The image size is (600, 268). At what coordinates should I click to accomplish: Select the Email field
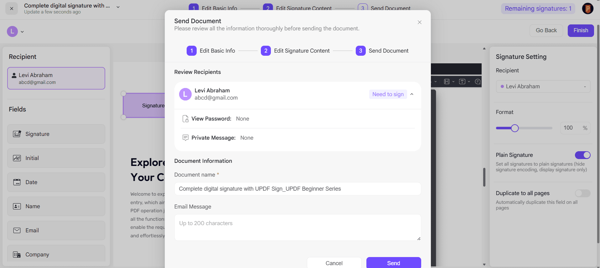[x=56, y=230]
